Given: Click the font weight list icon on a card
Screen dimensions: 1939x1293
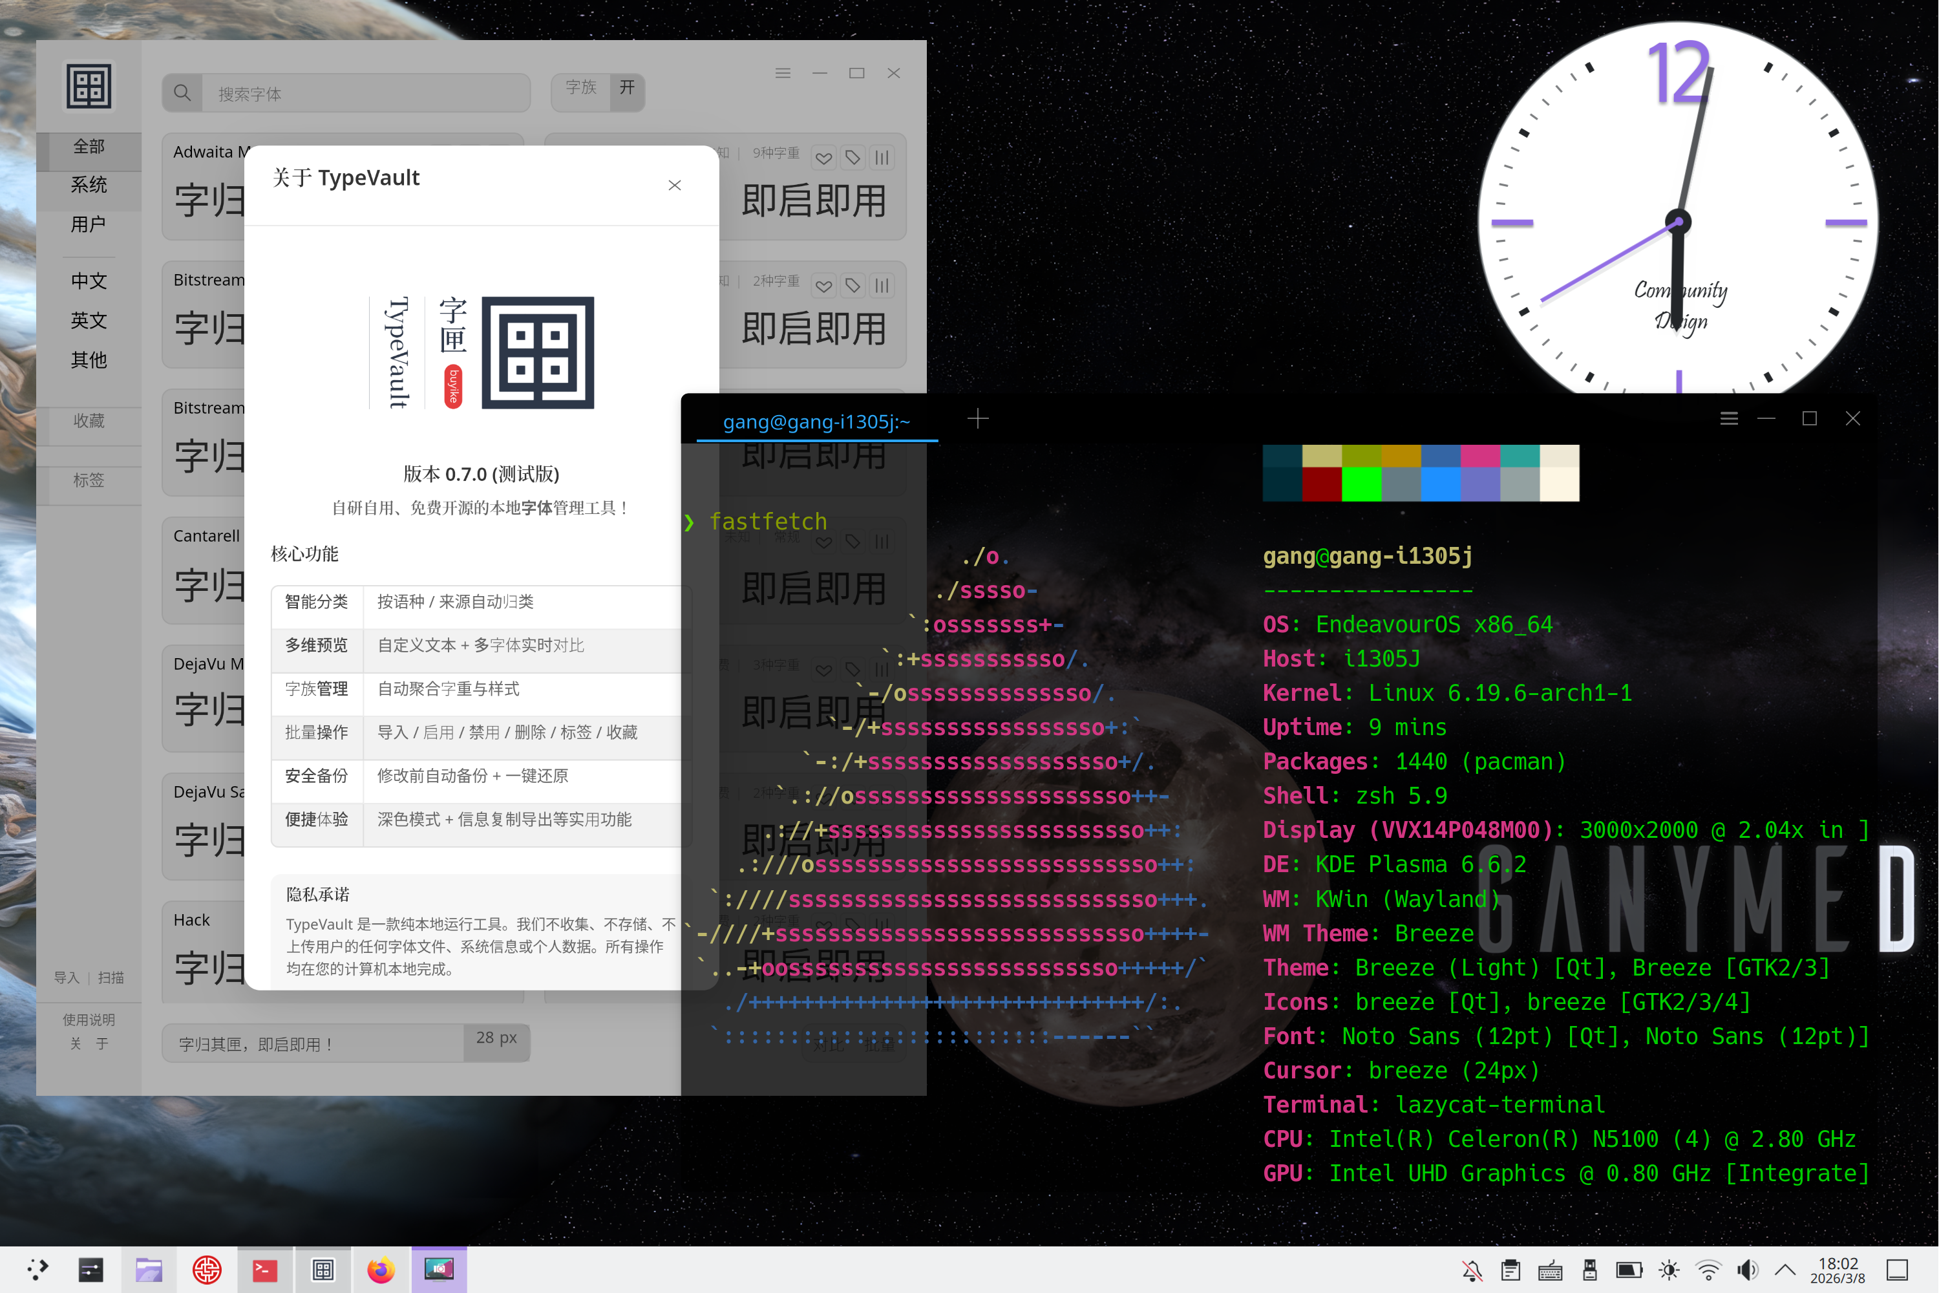Looking at the screenshot, I should (x=882, y=158).
